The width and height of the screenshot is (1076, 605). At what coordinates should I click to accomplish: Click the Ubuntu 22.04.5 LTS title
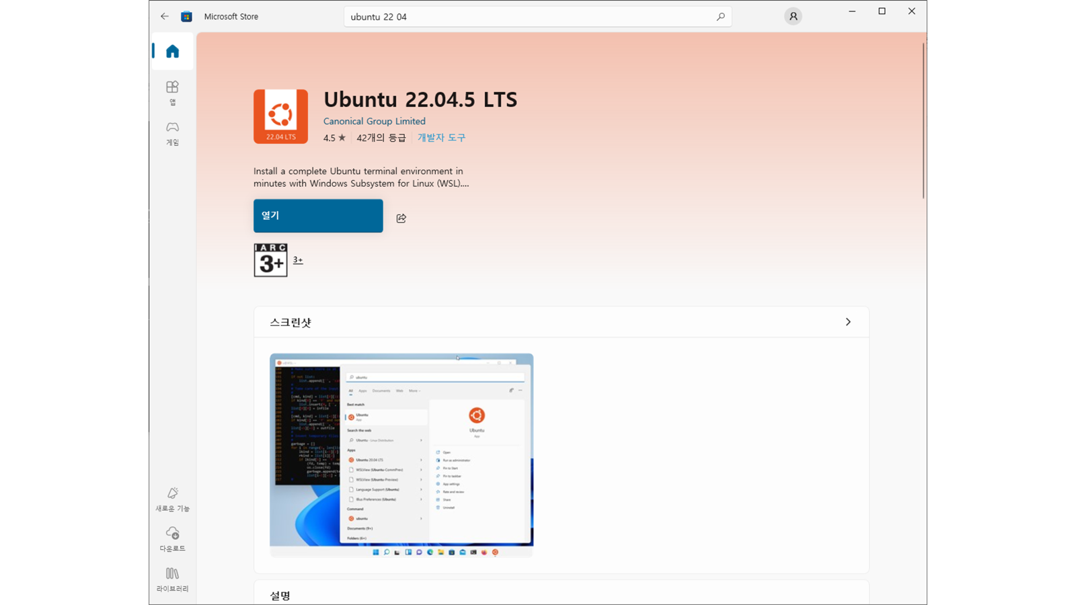(x=420, y=99)
